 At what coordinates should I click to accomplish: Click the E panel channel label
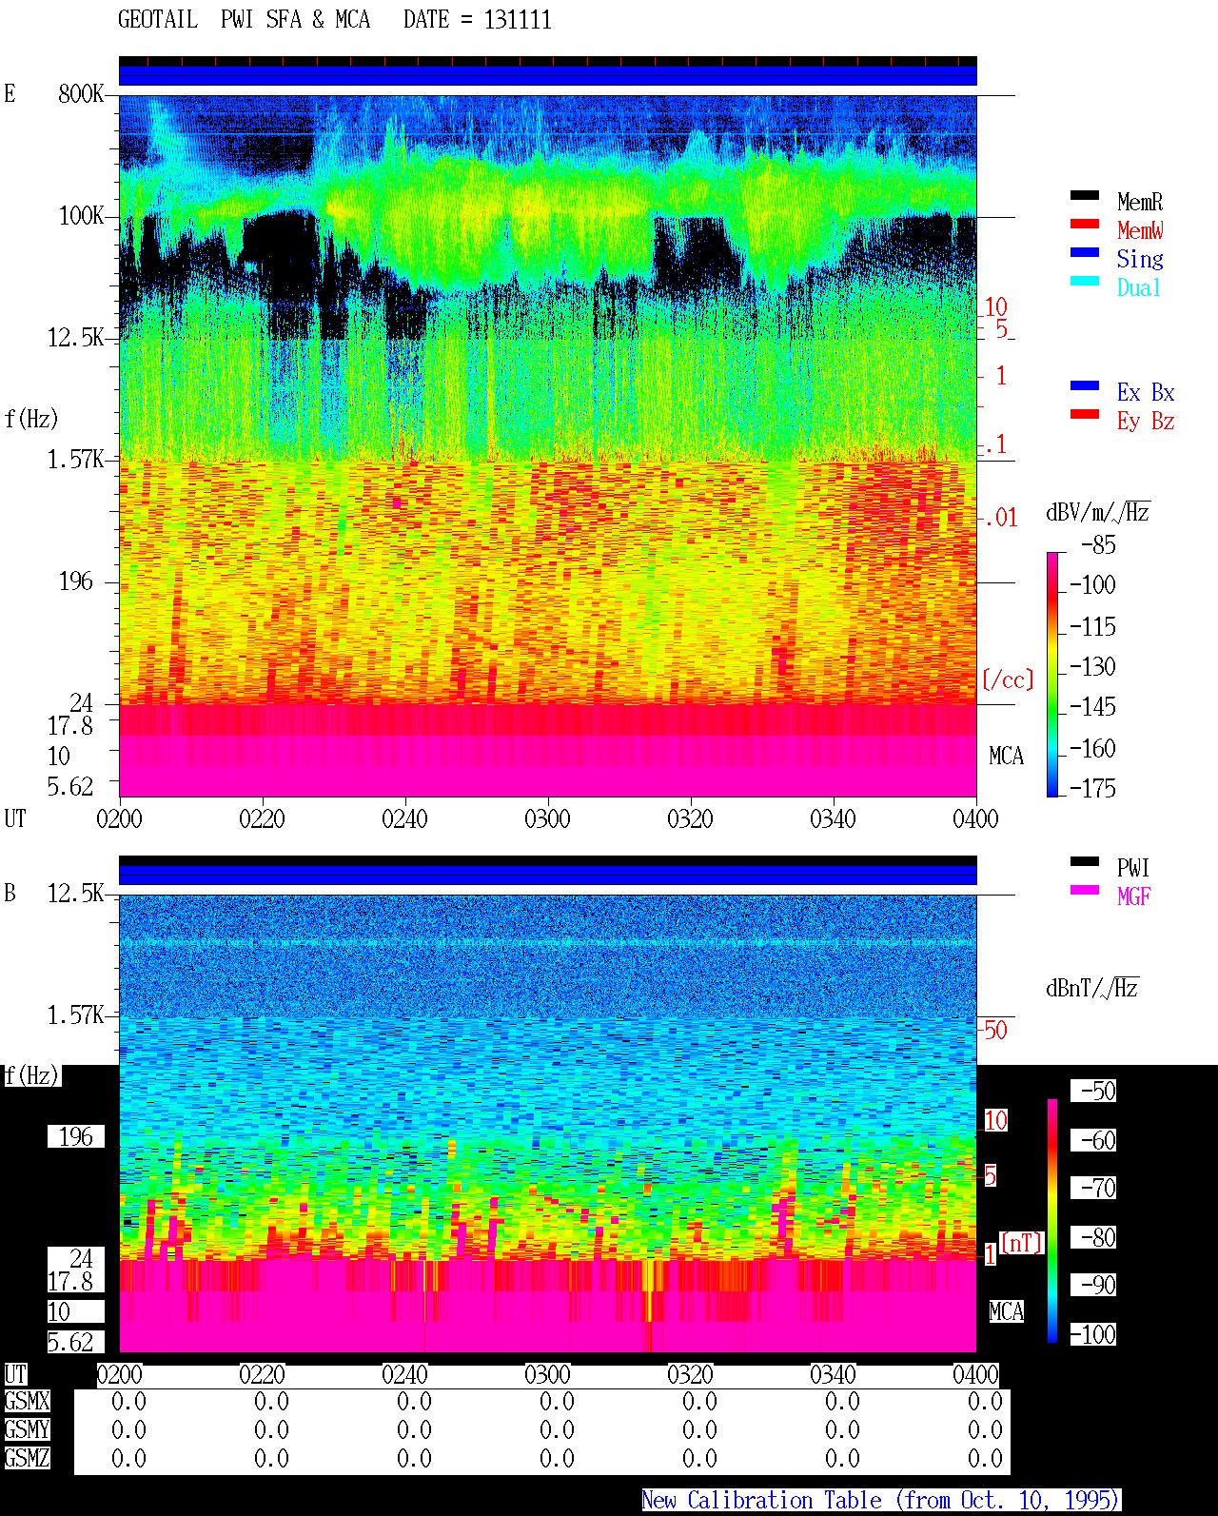tap(10, 93)
